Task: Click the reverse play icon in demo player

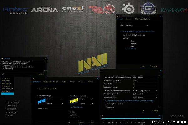Action: pos(117,122)
